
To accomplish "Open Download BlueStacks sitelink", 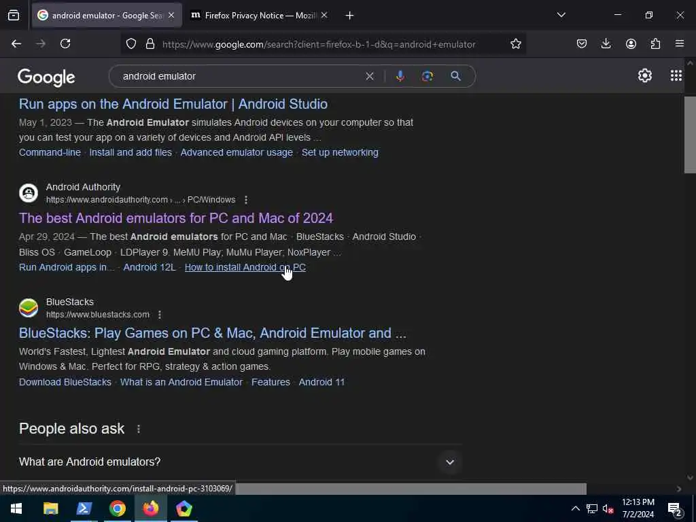I will click(x=65, y=382).
